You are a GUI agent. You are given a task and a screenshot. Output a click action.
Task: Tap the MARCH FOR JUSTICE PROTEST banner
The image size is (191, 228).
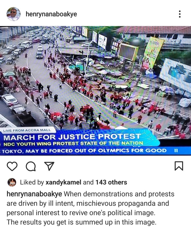72,137
